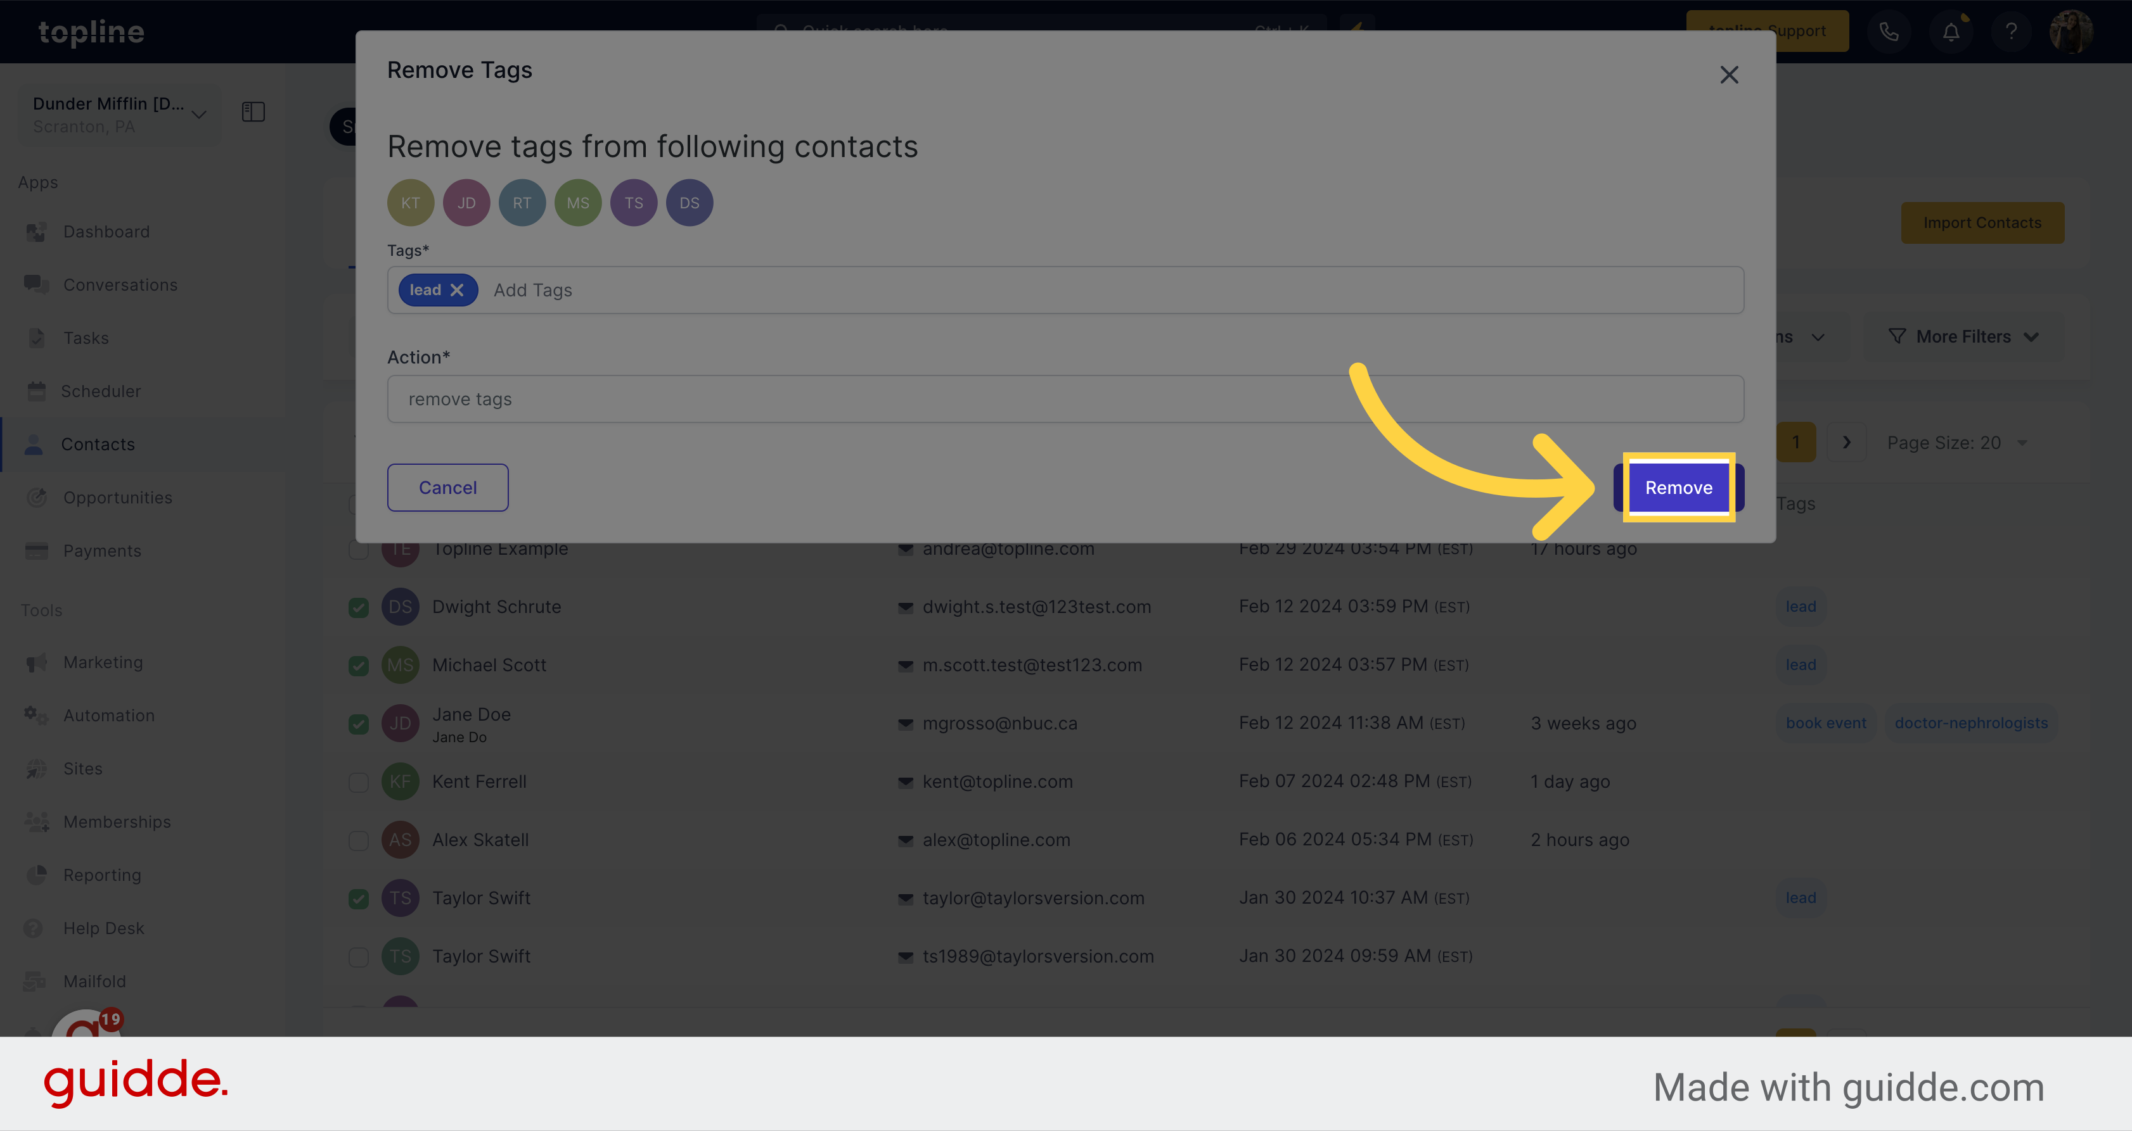Toggle checkbox for Taylor Swift contact
2132x1131 pixels.
[x=358, y=899]
